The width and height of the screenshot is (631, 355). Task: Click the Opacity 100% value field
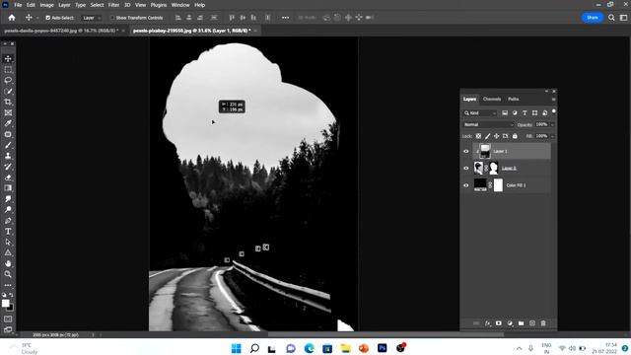click(x=541, y=125)
